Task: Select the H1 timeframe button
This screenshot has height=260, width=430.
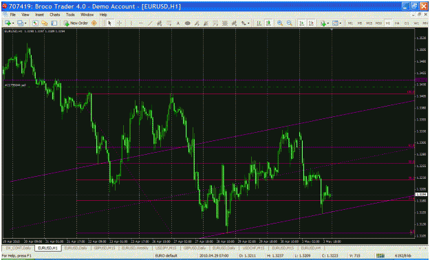Action: (388, 23)
